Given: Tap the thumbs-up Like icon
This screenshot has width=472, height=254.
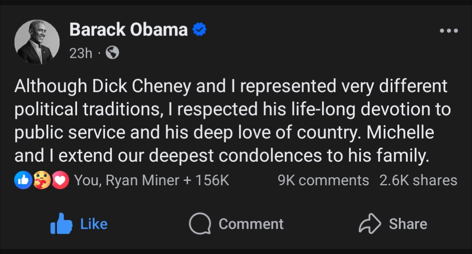Looking at the screenshot, I should click(x=61, y=224).
